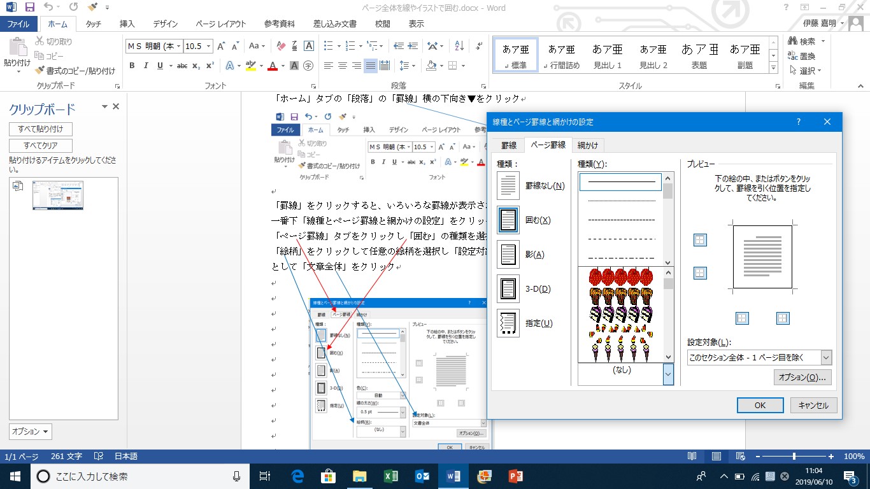The image size is (870, 489).
Task: Click the Windows Start button
Action: coord(14,476)
